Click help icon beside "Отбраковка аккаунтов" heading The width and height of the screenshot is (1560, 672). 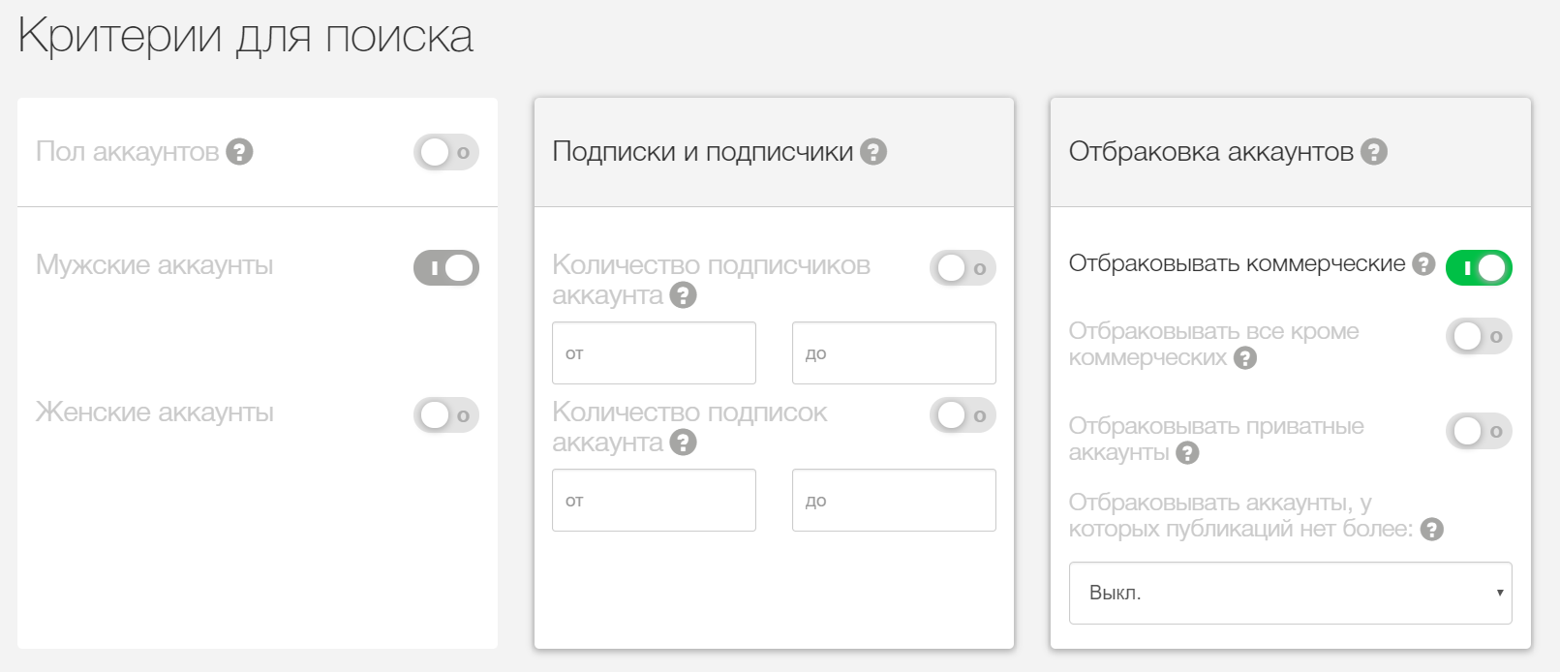(x=1374, y=152)
